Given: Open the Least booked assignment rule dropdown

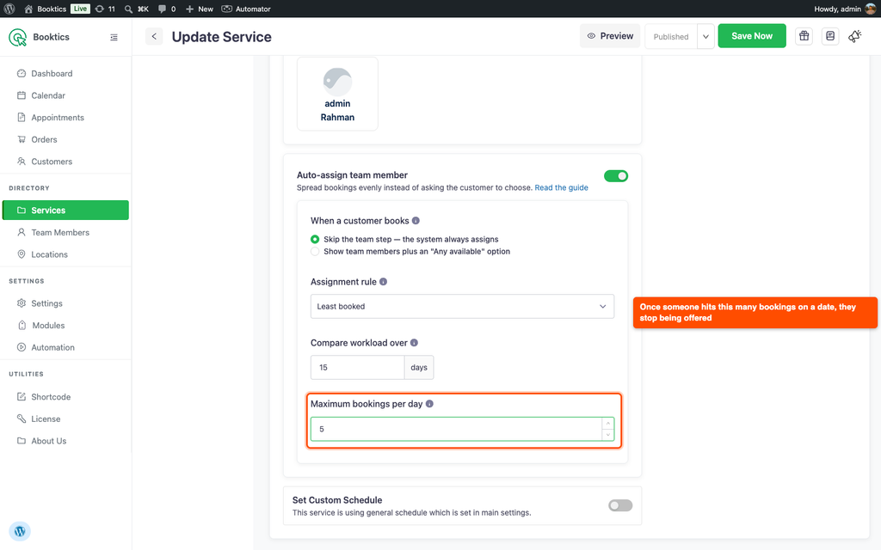Looking at the screenshot, I should tap(462, 307).
